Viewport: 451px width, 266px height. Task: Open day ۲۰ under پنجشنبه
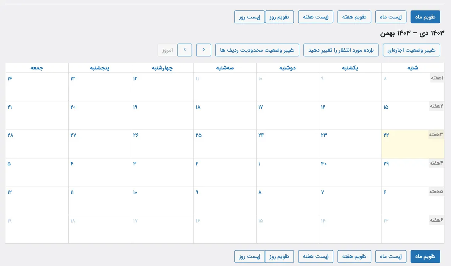[73, 107]
